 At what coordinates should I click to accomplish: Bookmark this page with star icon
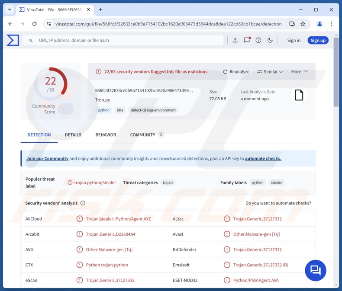(x=303, y=24)
